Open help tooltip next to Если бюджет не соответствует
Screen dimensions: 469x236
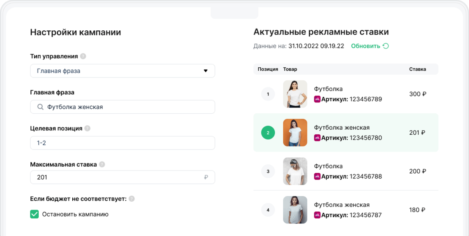pyautogui.click(x=132, y=199)
